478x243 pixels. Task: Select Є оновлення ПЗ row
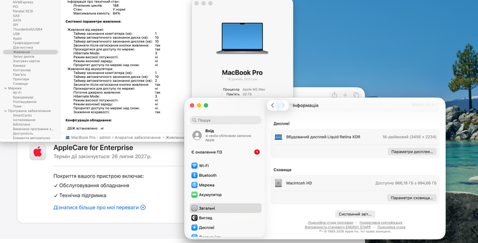[226, 152]
